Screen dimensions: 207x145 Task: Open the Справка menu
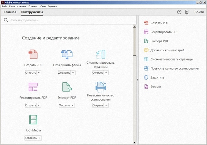(52, 7)
